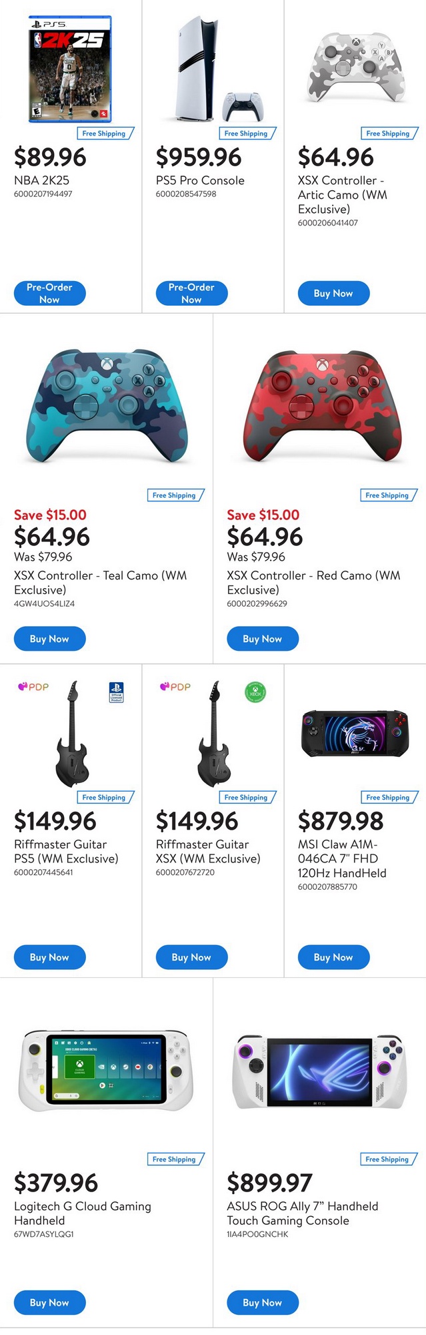Click the Logitech G Cloud handheld image
The height and width of the screenshot is (1335, 426).
[106, 1071]
